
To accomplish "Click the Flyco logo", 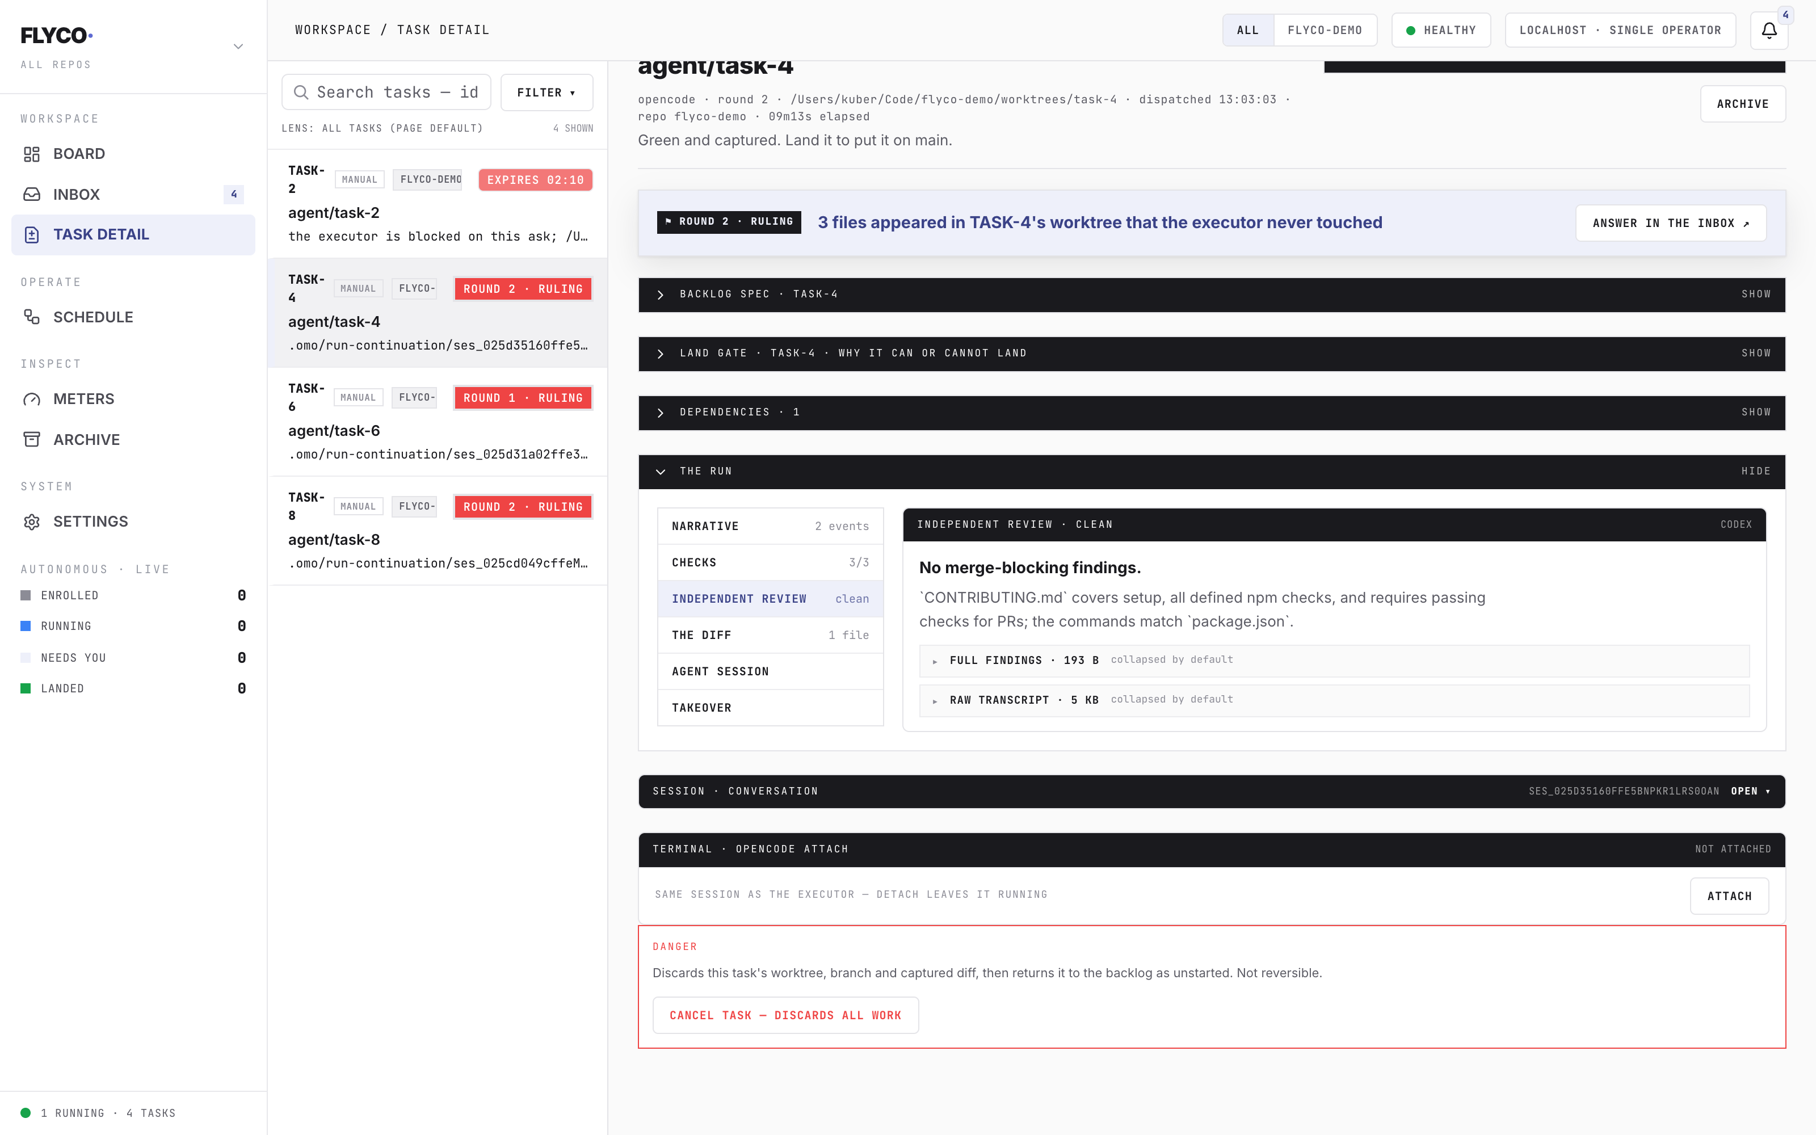I will pos(56,35).
